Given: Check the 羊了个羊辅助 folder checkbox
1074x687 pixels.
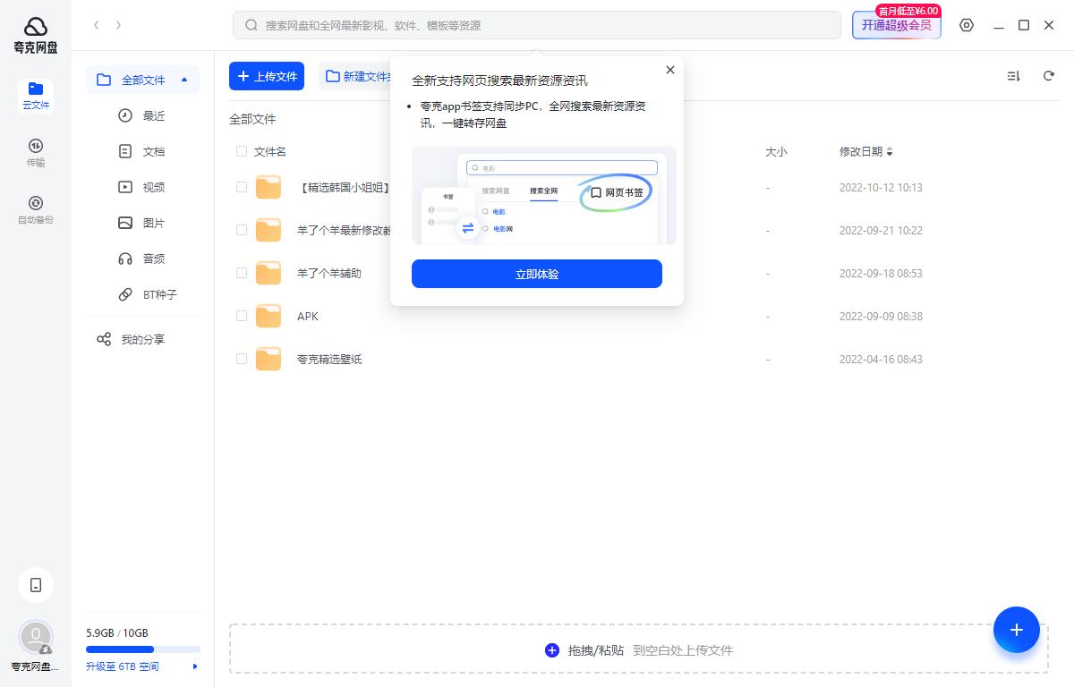Looking at the screenshot, I should coord(242,273).
